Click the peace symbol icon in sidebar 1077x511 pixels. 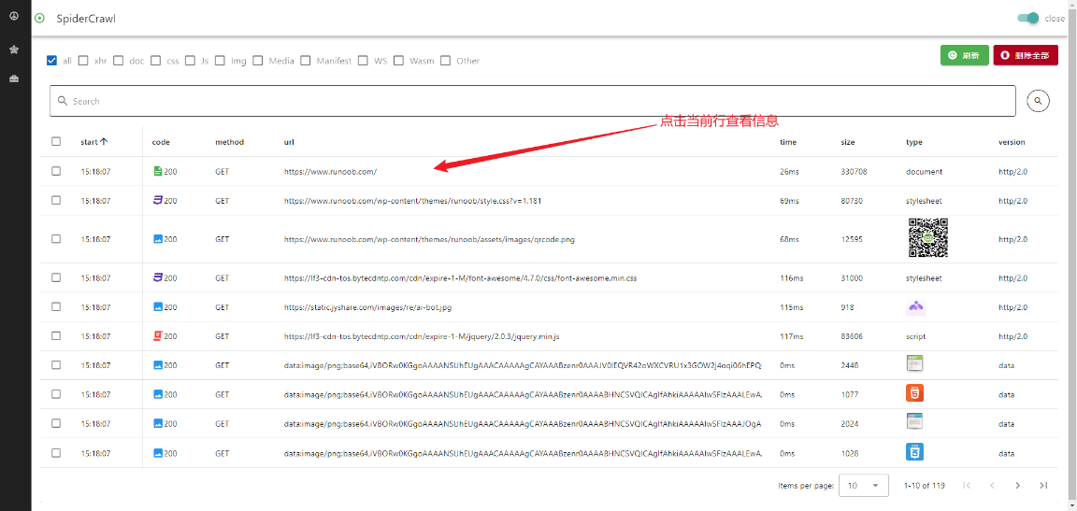click(x=14, y=16)
